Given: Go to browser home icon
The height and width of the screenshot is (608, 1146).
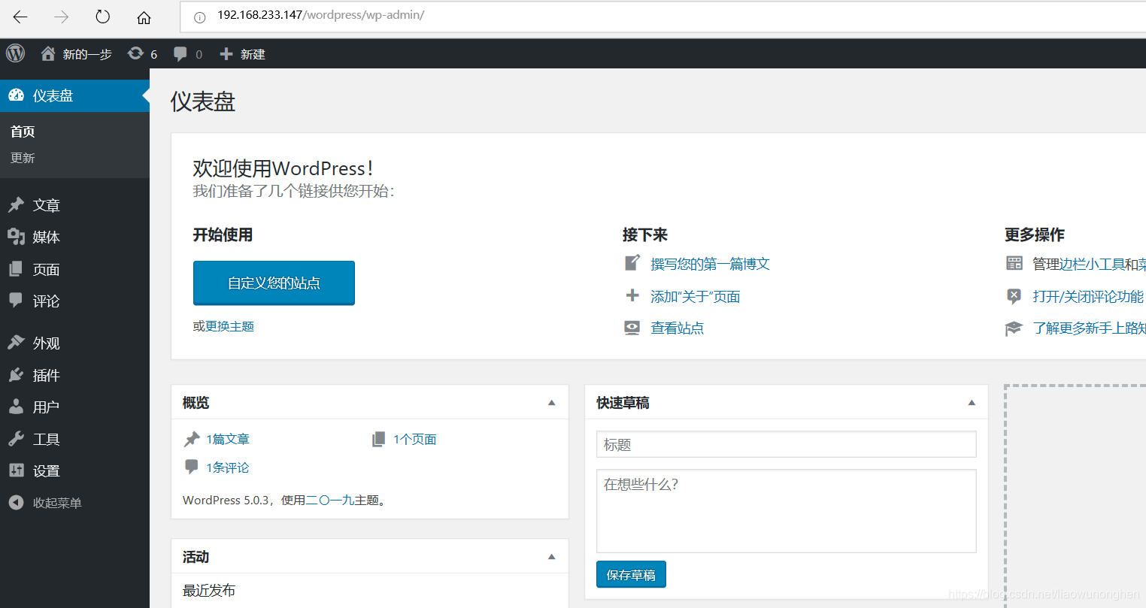Looking at the screenshot, I should (144, 17).
